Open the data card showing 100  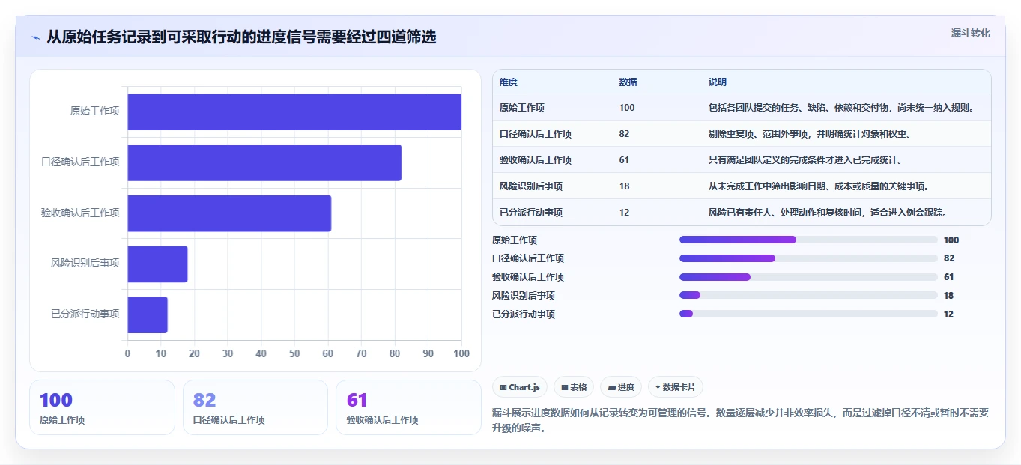pos(102,407)
